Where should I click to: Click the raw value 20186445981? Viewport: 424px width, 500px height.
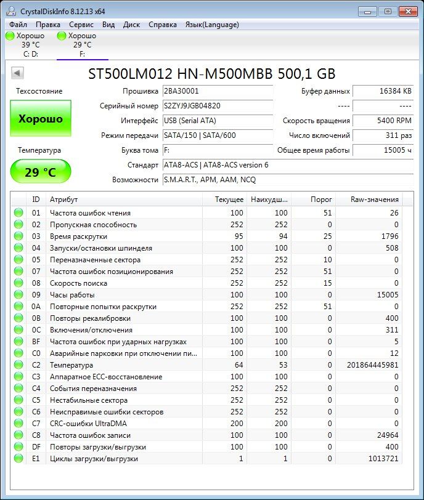(x=373, y=365)
